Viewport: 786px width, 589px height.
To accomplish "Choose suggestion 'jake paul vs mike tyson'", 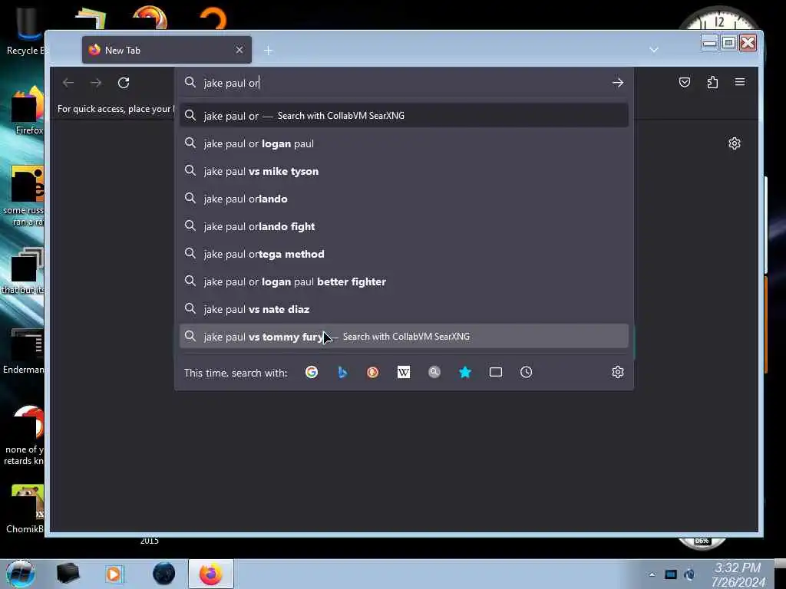I will click(404, 171).
